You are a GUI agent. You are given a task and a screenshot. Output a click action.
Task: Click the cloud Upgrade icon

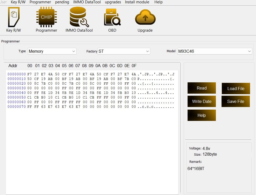point(145,17)
